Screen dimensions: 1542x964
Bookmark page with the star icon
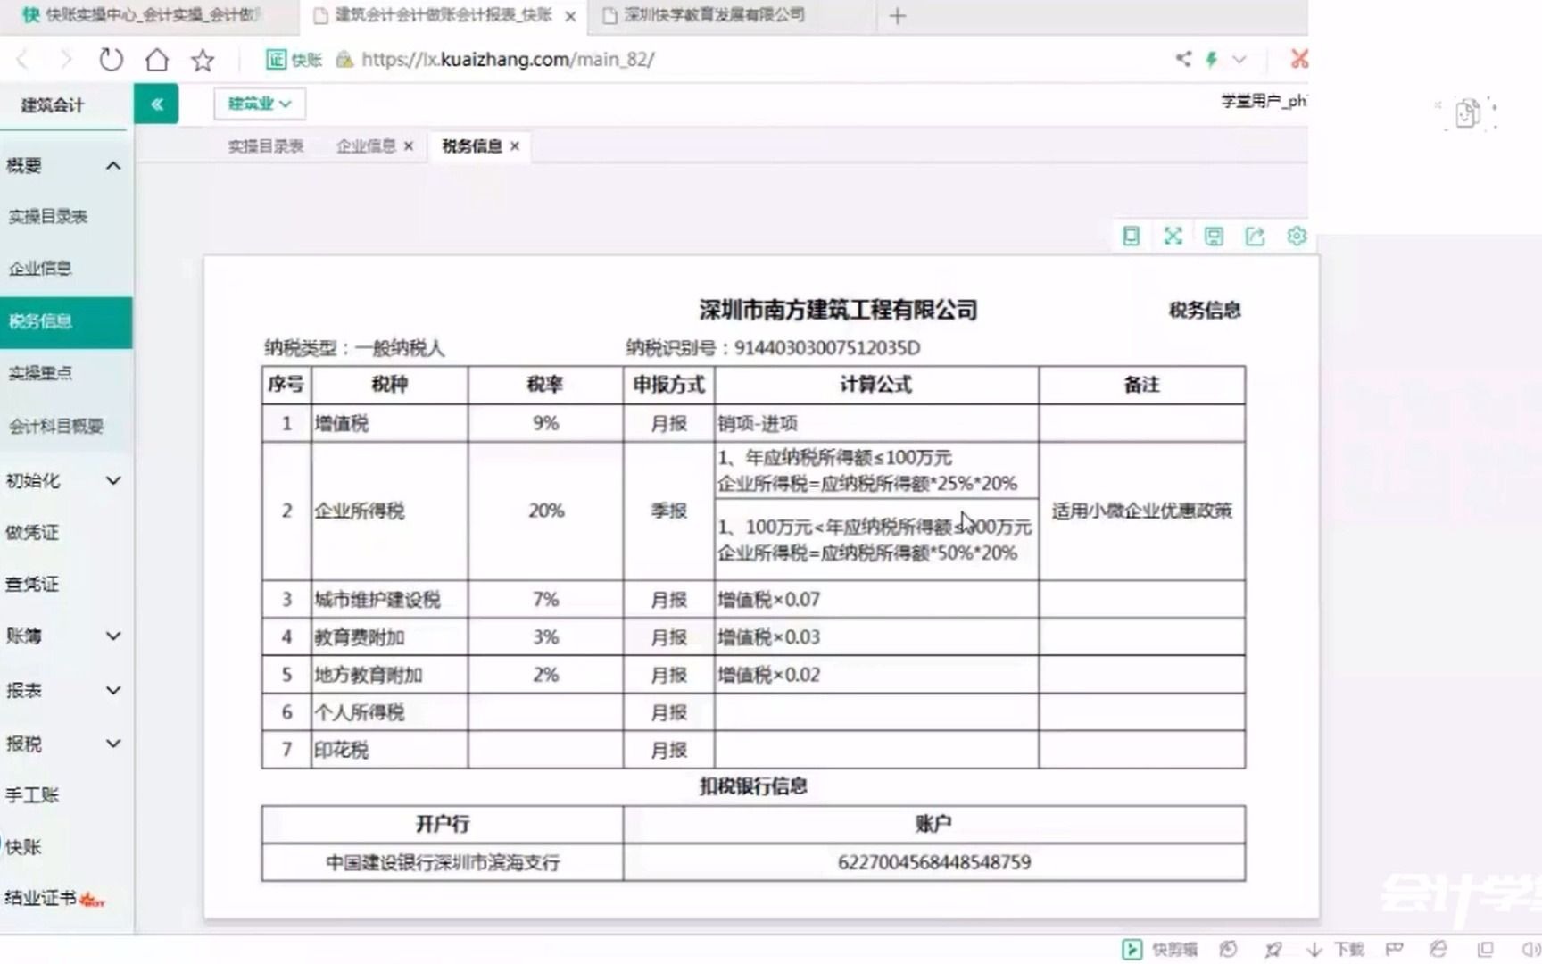pyautogui.click(x=203, y=60)
